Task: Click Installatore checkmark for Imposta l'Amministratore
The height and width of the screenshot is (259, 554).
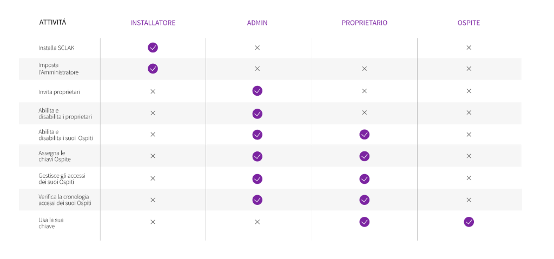Action: [153, 69]
